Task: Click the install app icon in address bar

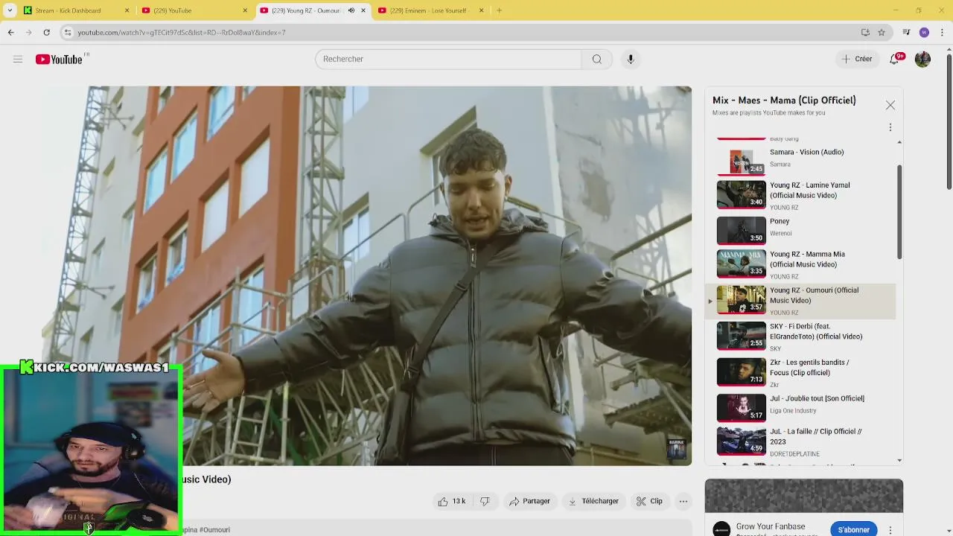Action: pos(865,33)
